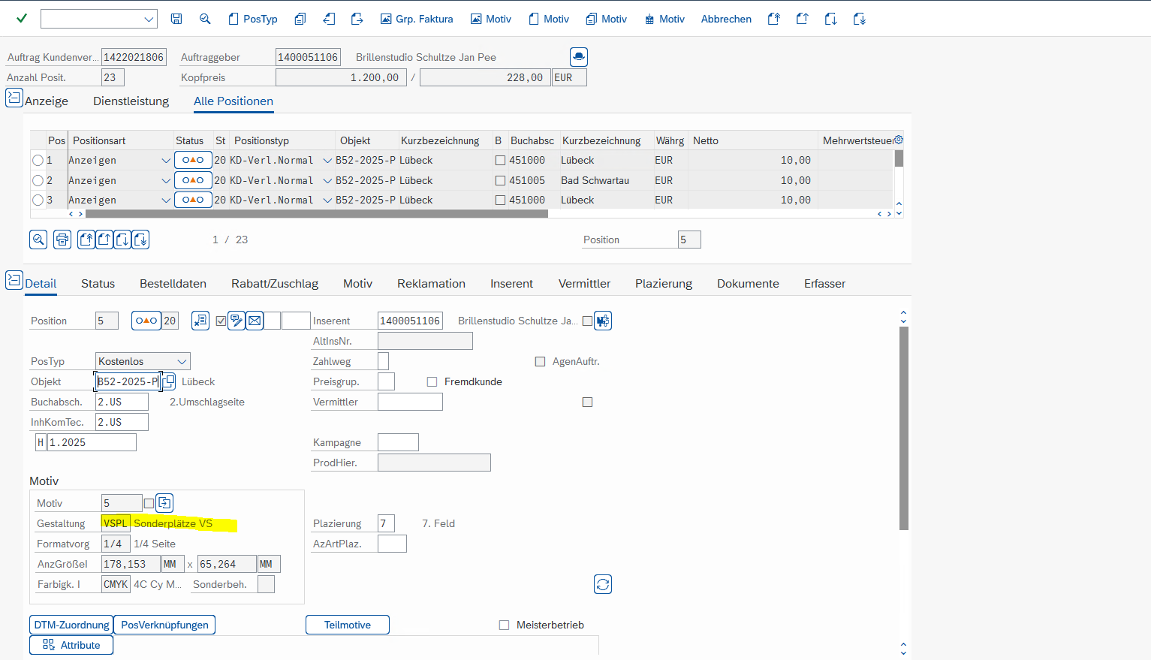Click the magnifier detail icon below positions table
This screenshot has width=1151, height=660.
click(x=38, y=240)
